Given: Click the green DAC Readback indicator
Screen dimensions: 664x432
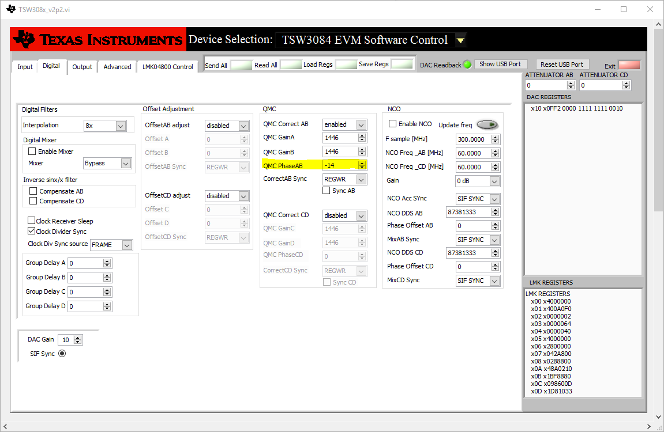Looking at the screenshot, I should tap(467, 65).
